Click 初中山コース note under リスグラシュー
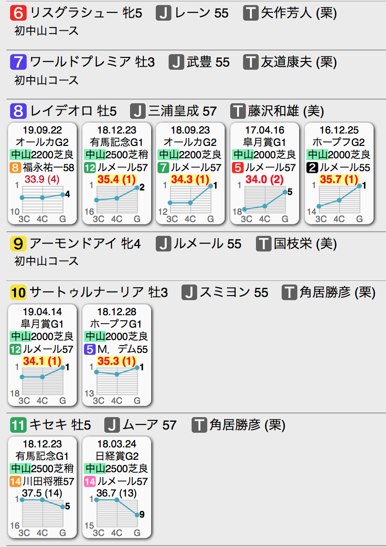 coord(46,31)
